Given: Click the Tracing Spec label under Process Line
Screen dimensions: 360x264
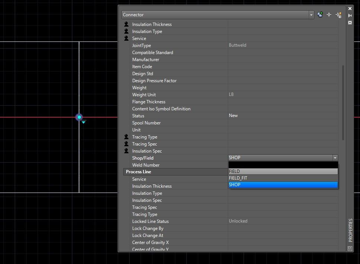Looking at the screenshot, I should tap(145, 207).
